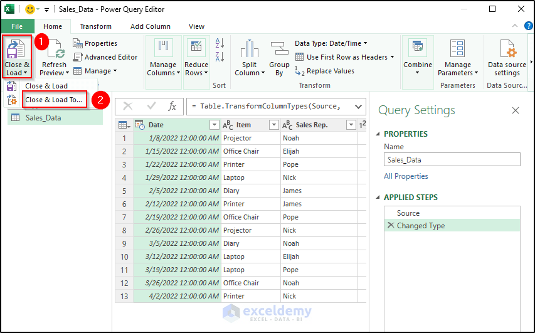Click the Manage Parameters icon
535x333 pixels.
(x=458, y=48)
